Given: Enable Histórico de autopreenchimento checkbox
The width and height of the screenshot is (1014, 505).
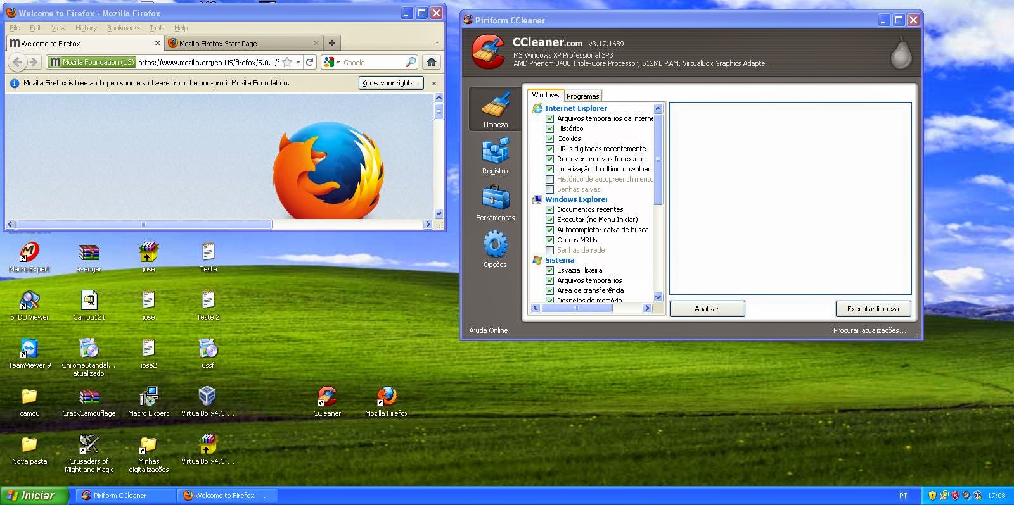Looking at the screenshot, I should tap(550, 179).
